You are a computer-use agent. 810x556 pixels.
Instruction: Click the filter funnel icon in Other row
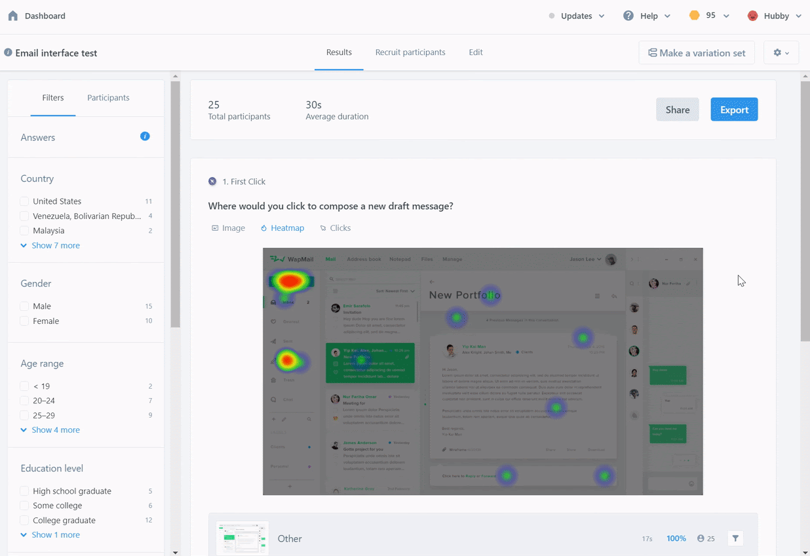[735, 538]
